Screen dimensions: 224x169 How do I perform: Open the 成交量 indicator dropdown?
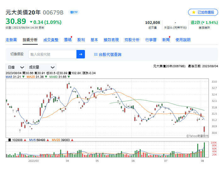[42, 67]
